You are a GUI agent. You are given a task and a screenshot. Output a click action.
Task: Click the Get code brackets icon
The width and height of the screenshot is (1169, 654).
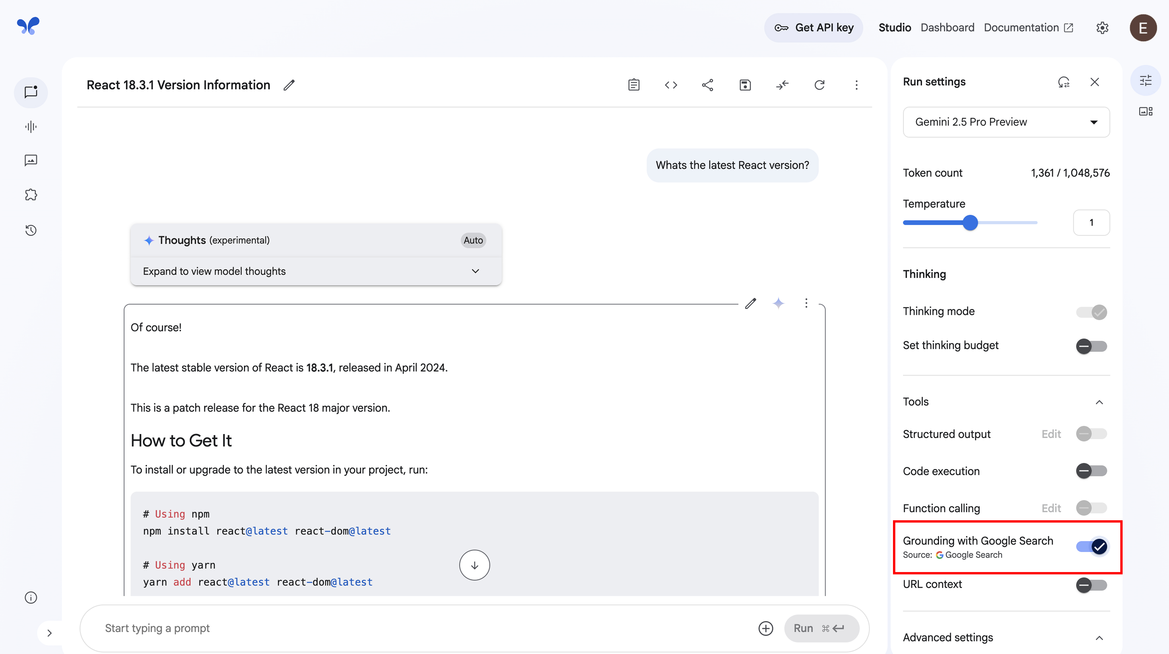(x=671, y=85)
